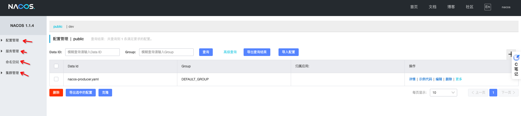Open the 社区 nav item
Image resolution: width=521 pixels, height=116 pixels.
coord(469,7)
